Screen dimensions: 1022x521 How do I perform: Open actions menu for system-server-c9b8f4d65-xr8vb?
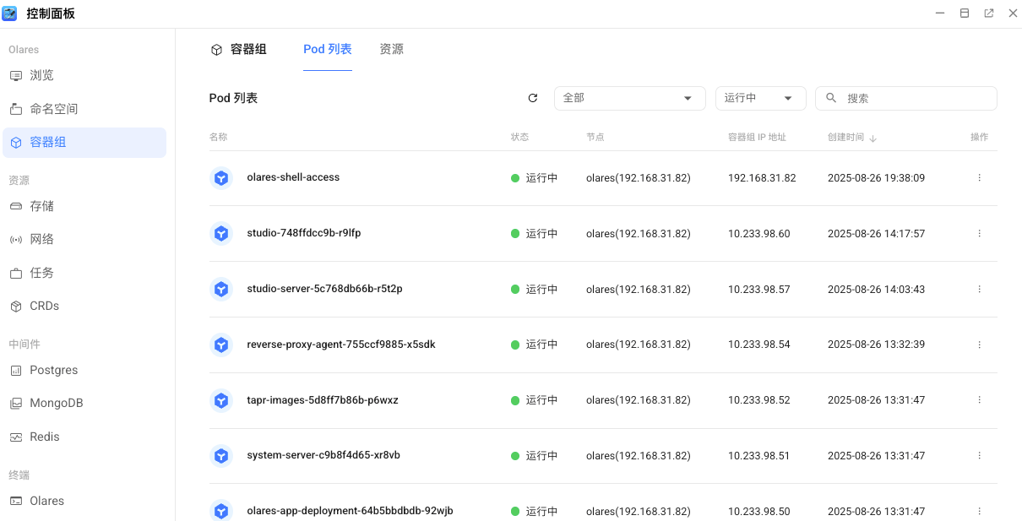(979, 456)
